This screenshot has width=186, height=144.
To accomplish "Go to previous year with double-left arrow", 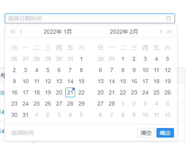I will 13,32.
